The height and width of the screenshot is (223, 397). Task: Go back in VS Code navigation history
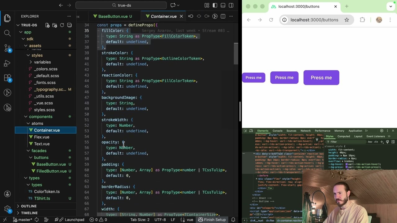click(x=61, y=5)
